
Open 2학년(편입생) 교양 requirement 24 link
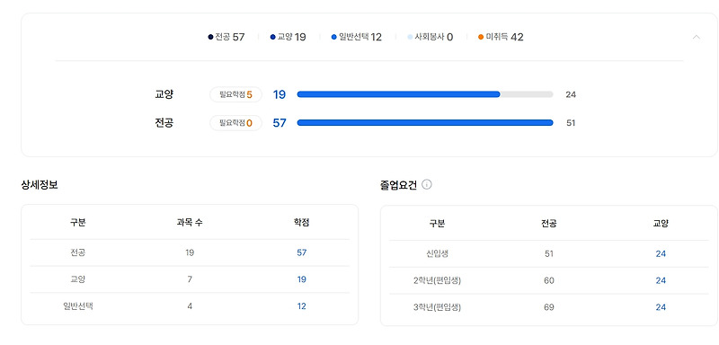pyautogui.click(x=661, y=280)
